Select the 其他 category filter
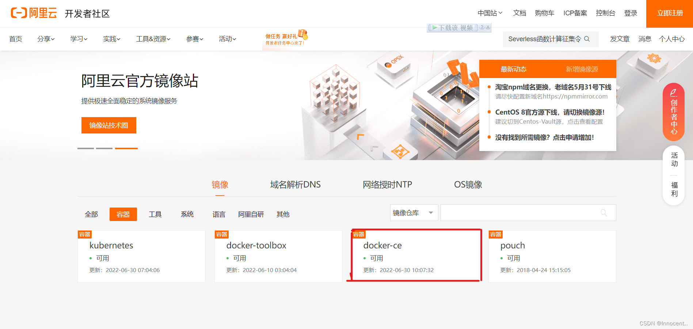Viewport: 693px width, 329px height. (x=283, y=214)
